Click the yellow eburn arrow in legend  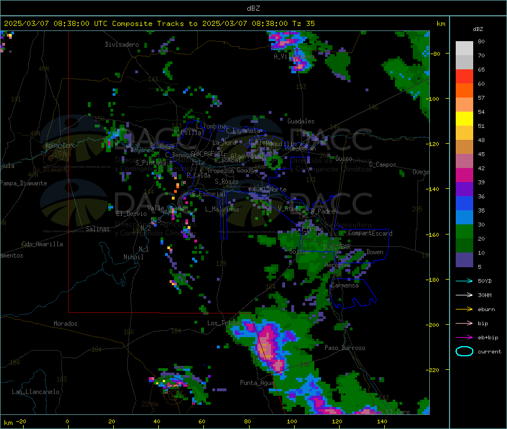point(464,309)
